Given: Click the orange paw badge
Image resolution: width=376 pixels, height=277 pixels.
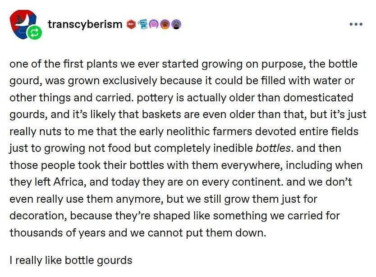Looking at the screenshot, I should point(165,24).
